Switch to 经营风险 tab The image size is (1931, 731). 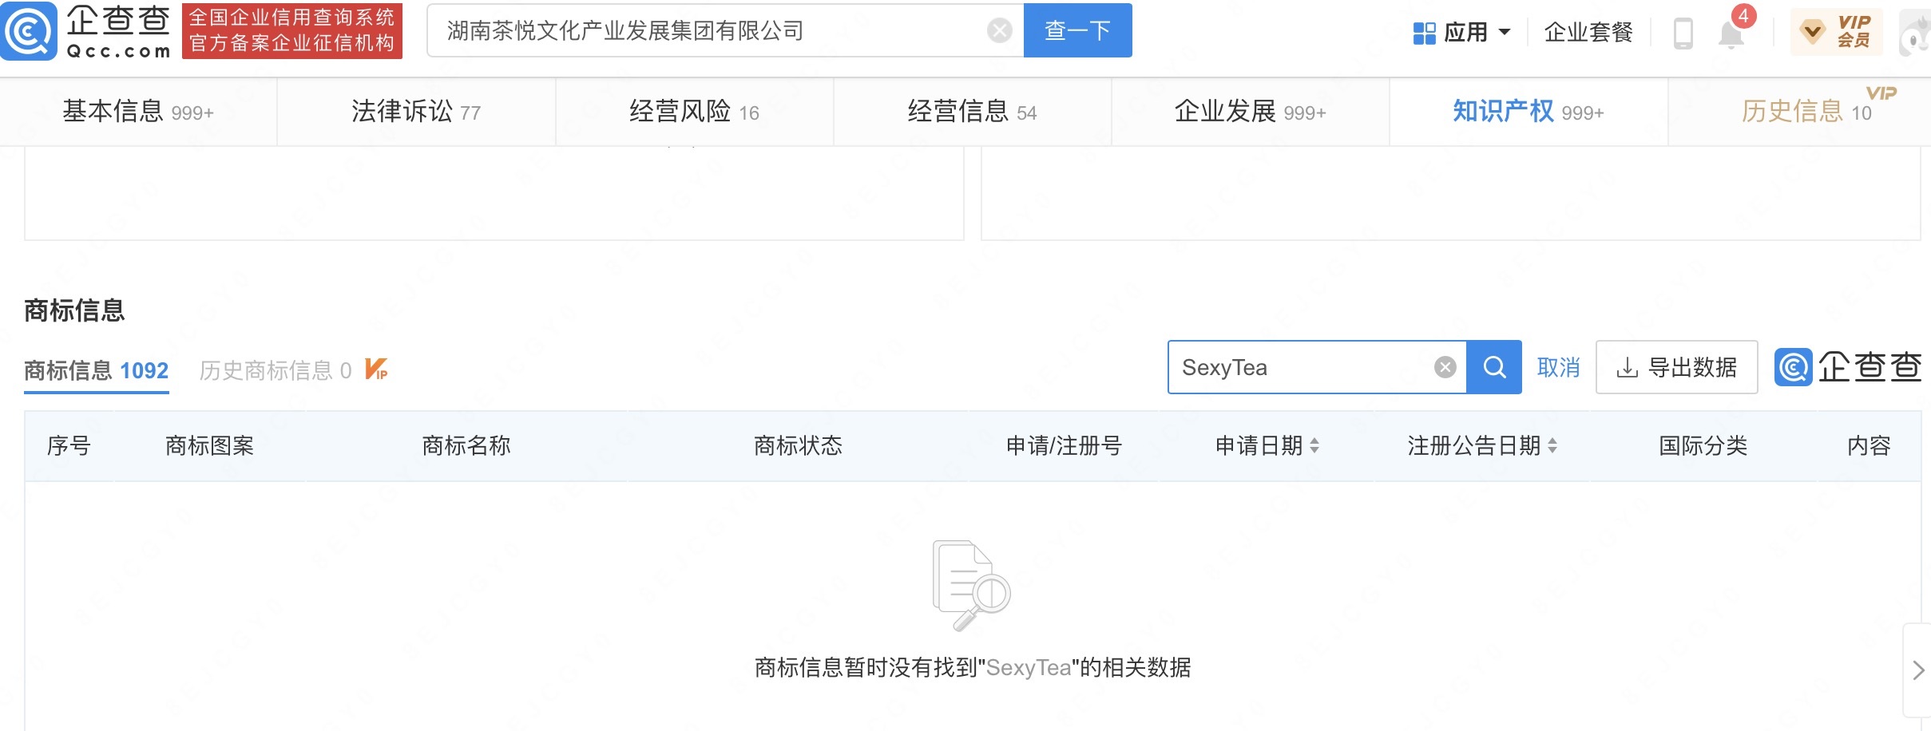[694, 112]
